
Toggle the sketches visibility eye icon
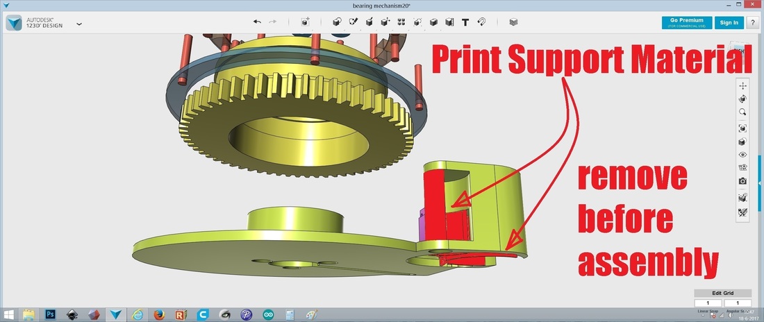coord(742,167)
